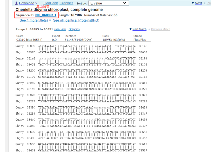This screenshot has width=211, height=152.
Task: Open sequence ID NC_060991.1 link
Action: 46,15
